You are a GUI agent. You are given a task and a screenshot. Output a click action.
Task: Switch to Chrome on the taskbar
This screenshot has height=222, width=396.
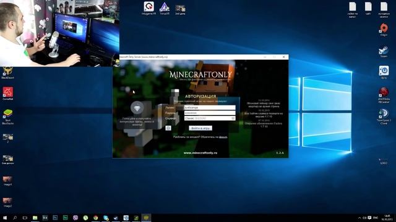[x=95, y=218]
